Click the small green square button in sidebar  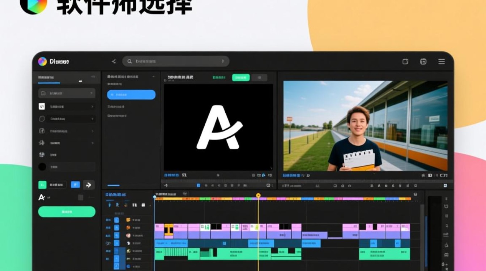click(42, 185)
